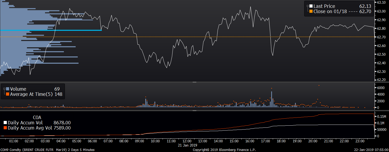
Task: Click the Average At Time value 148
Action: pyautogui.click(x=58, y=94)
